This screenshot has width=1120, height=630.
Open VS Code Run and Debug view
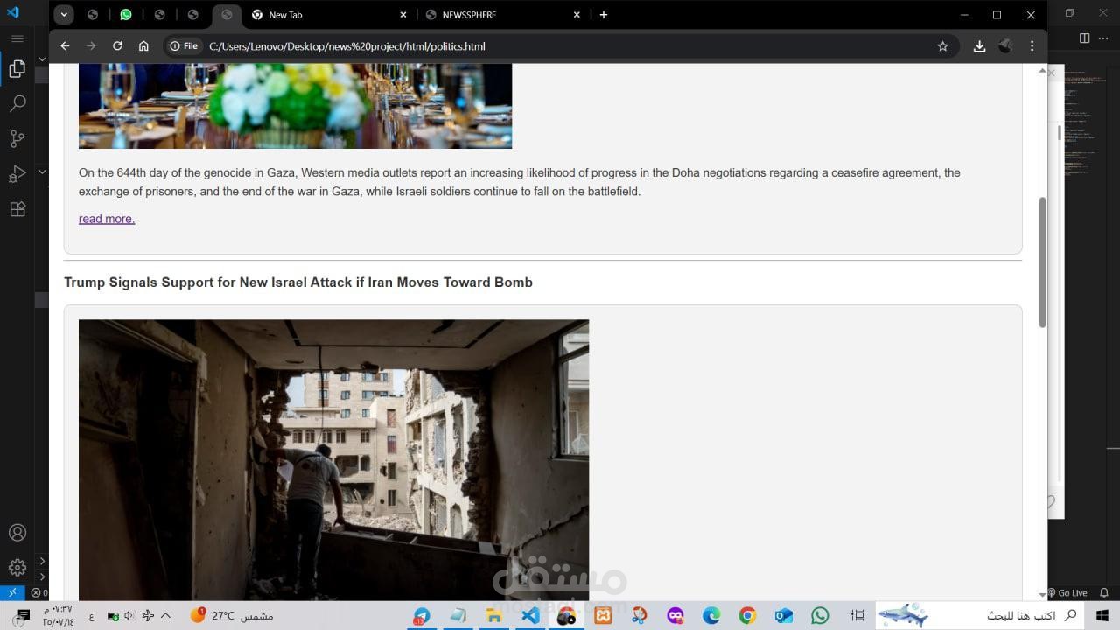[x=17, y=174]
